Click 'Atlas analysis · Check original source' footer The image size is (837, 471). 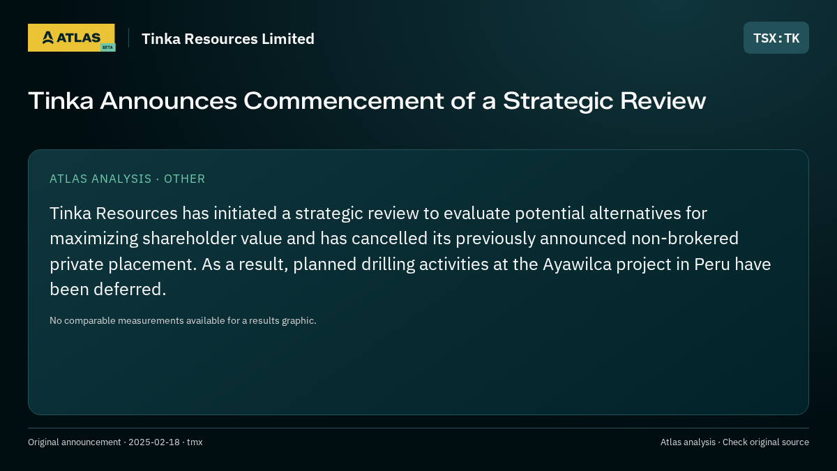[734, 442]
